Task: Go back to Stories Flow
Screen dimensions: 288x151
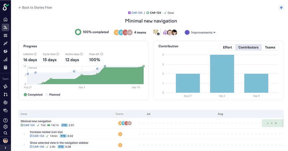Action: coord(35,7)
